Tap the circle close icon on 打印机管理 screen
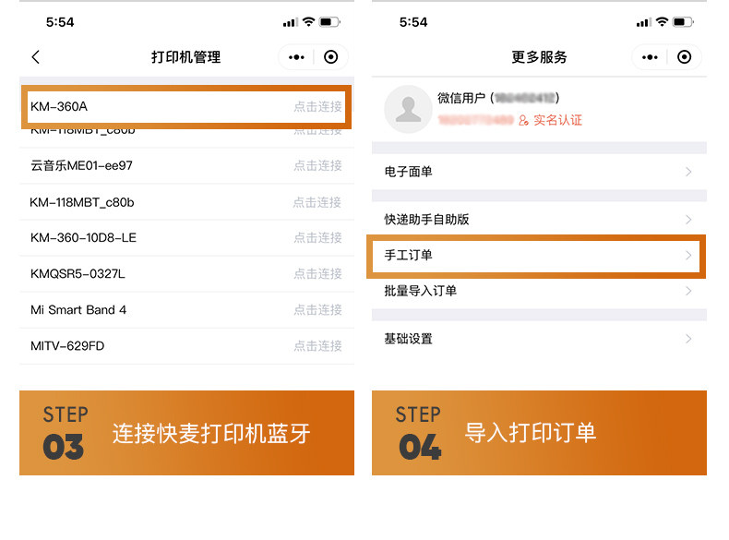Viewport: 729px width, 540px height. coord(331,57)
